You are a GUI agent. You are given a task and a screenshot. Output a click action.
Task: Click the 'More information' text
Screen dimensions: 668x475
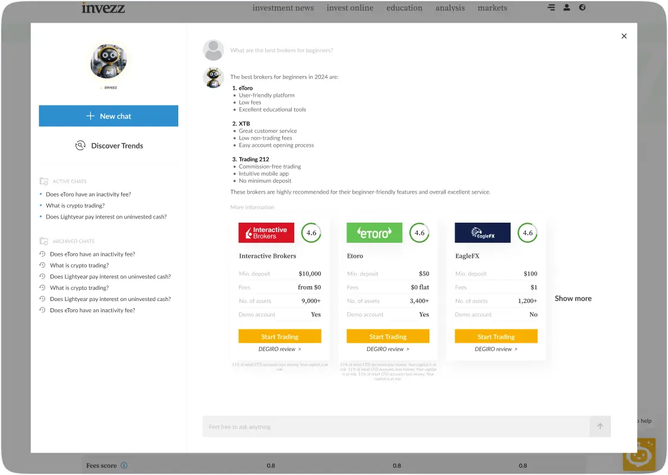(x=252, y=207)
